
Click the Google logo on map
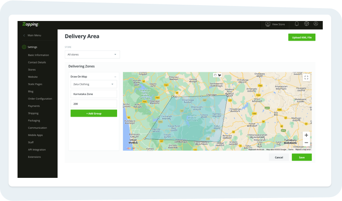tap(130, 148)
